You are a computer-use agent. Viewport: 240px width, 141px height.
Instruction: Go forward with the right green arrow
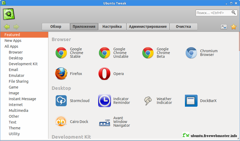16,27
